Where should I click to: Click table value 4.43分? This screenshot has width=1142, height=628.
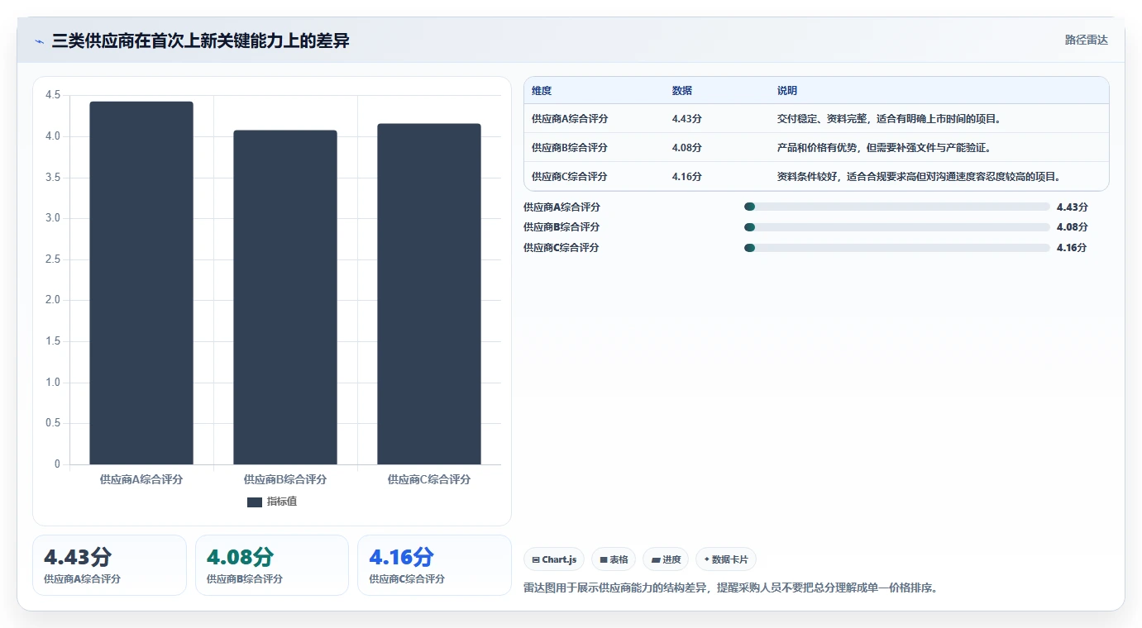click(x=687, y=119)
